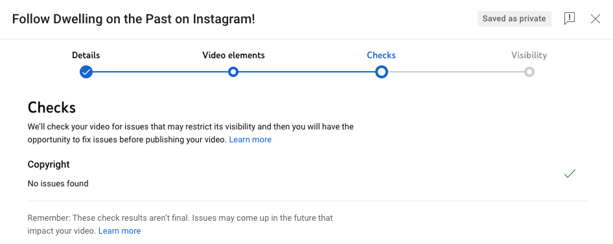Screen dimensions: 613x244
Task: Click the send feedback icon
Action: [x=569, y=19]
